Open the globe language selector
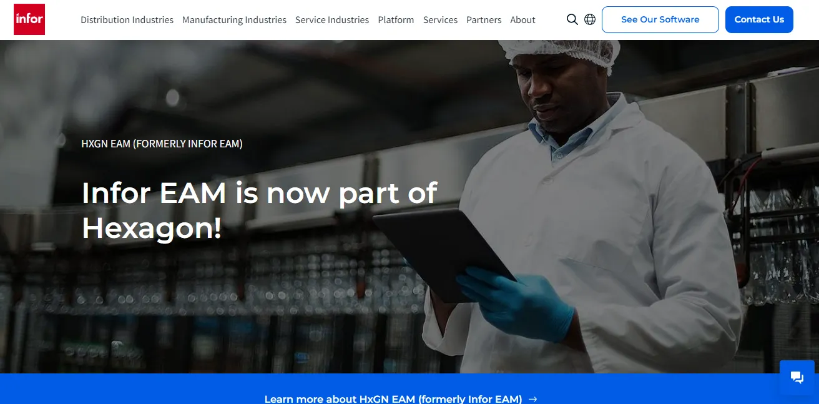Viewport: 819px width, 404px height. [590, 19]
